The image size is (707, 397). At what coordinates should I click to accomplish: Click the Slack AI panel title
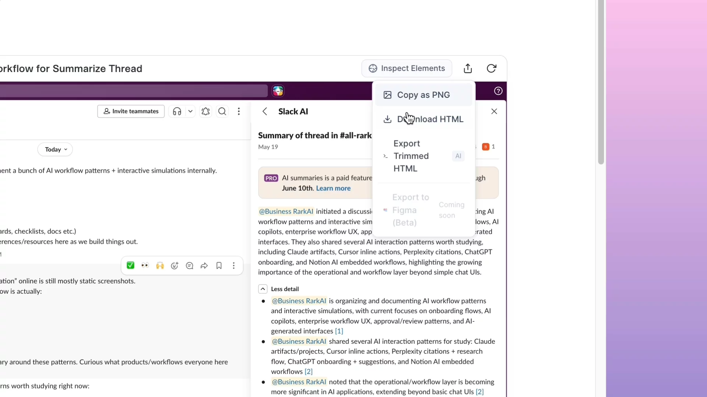click(x=293, y=111)
